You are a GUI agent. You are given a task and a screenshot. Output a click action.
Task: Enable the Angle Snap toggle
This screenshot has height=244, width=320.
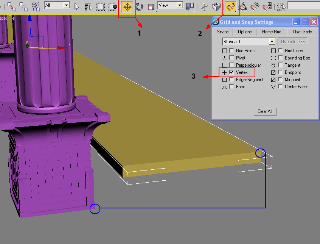(x=243, y=6)
